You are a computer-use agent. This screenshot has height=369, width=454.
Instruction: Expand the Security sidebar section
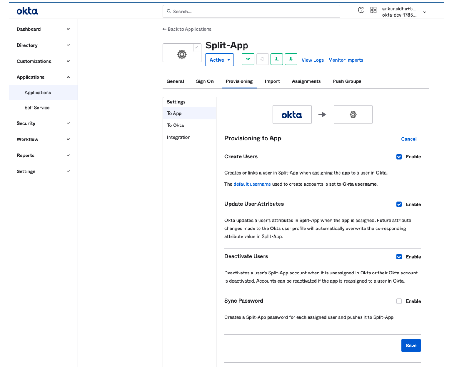coord(43,123)
